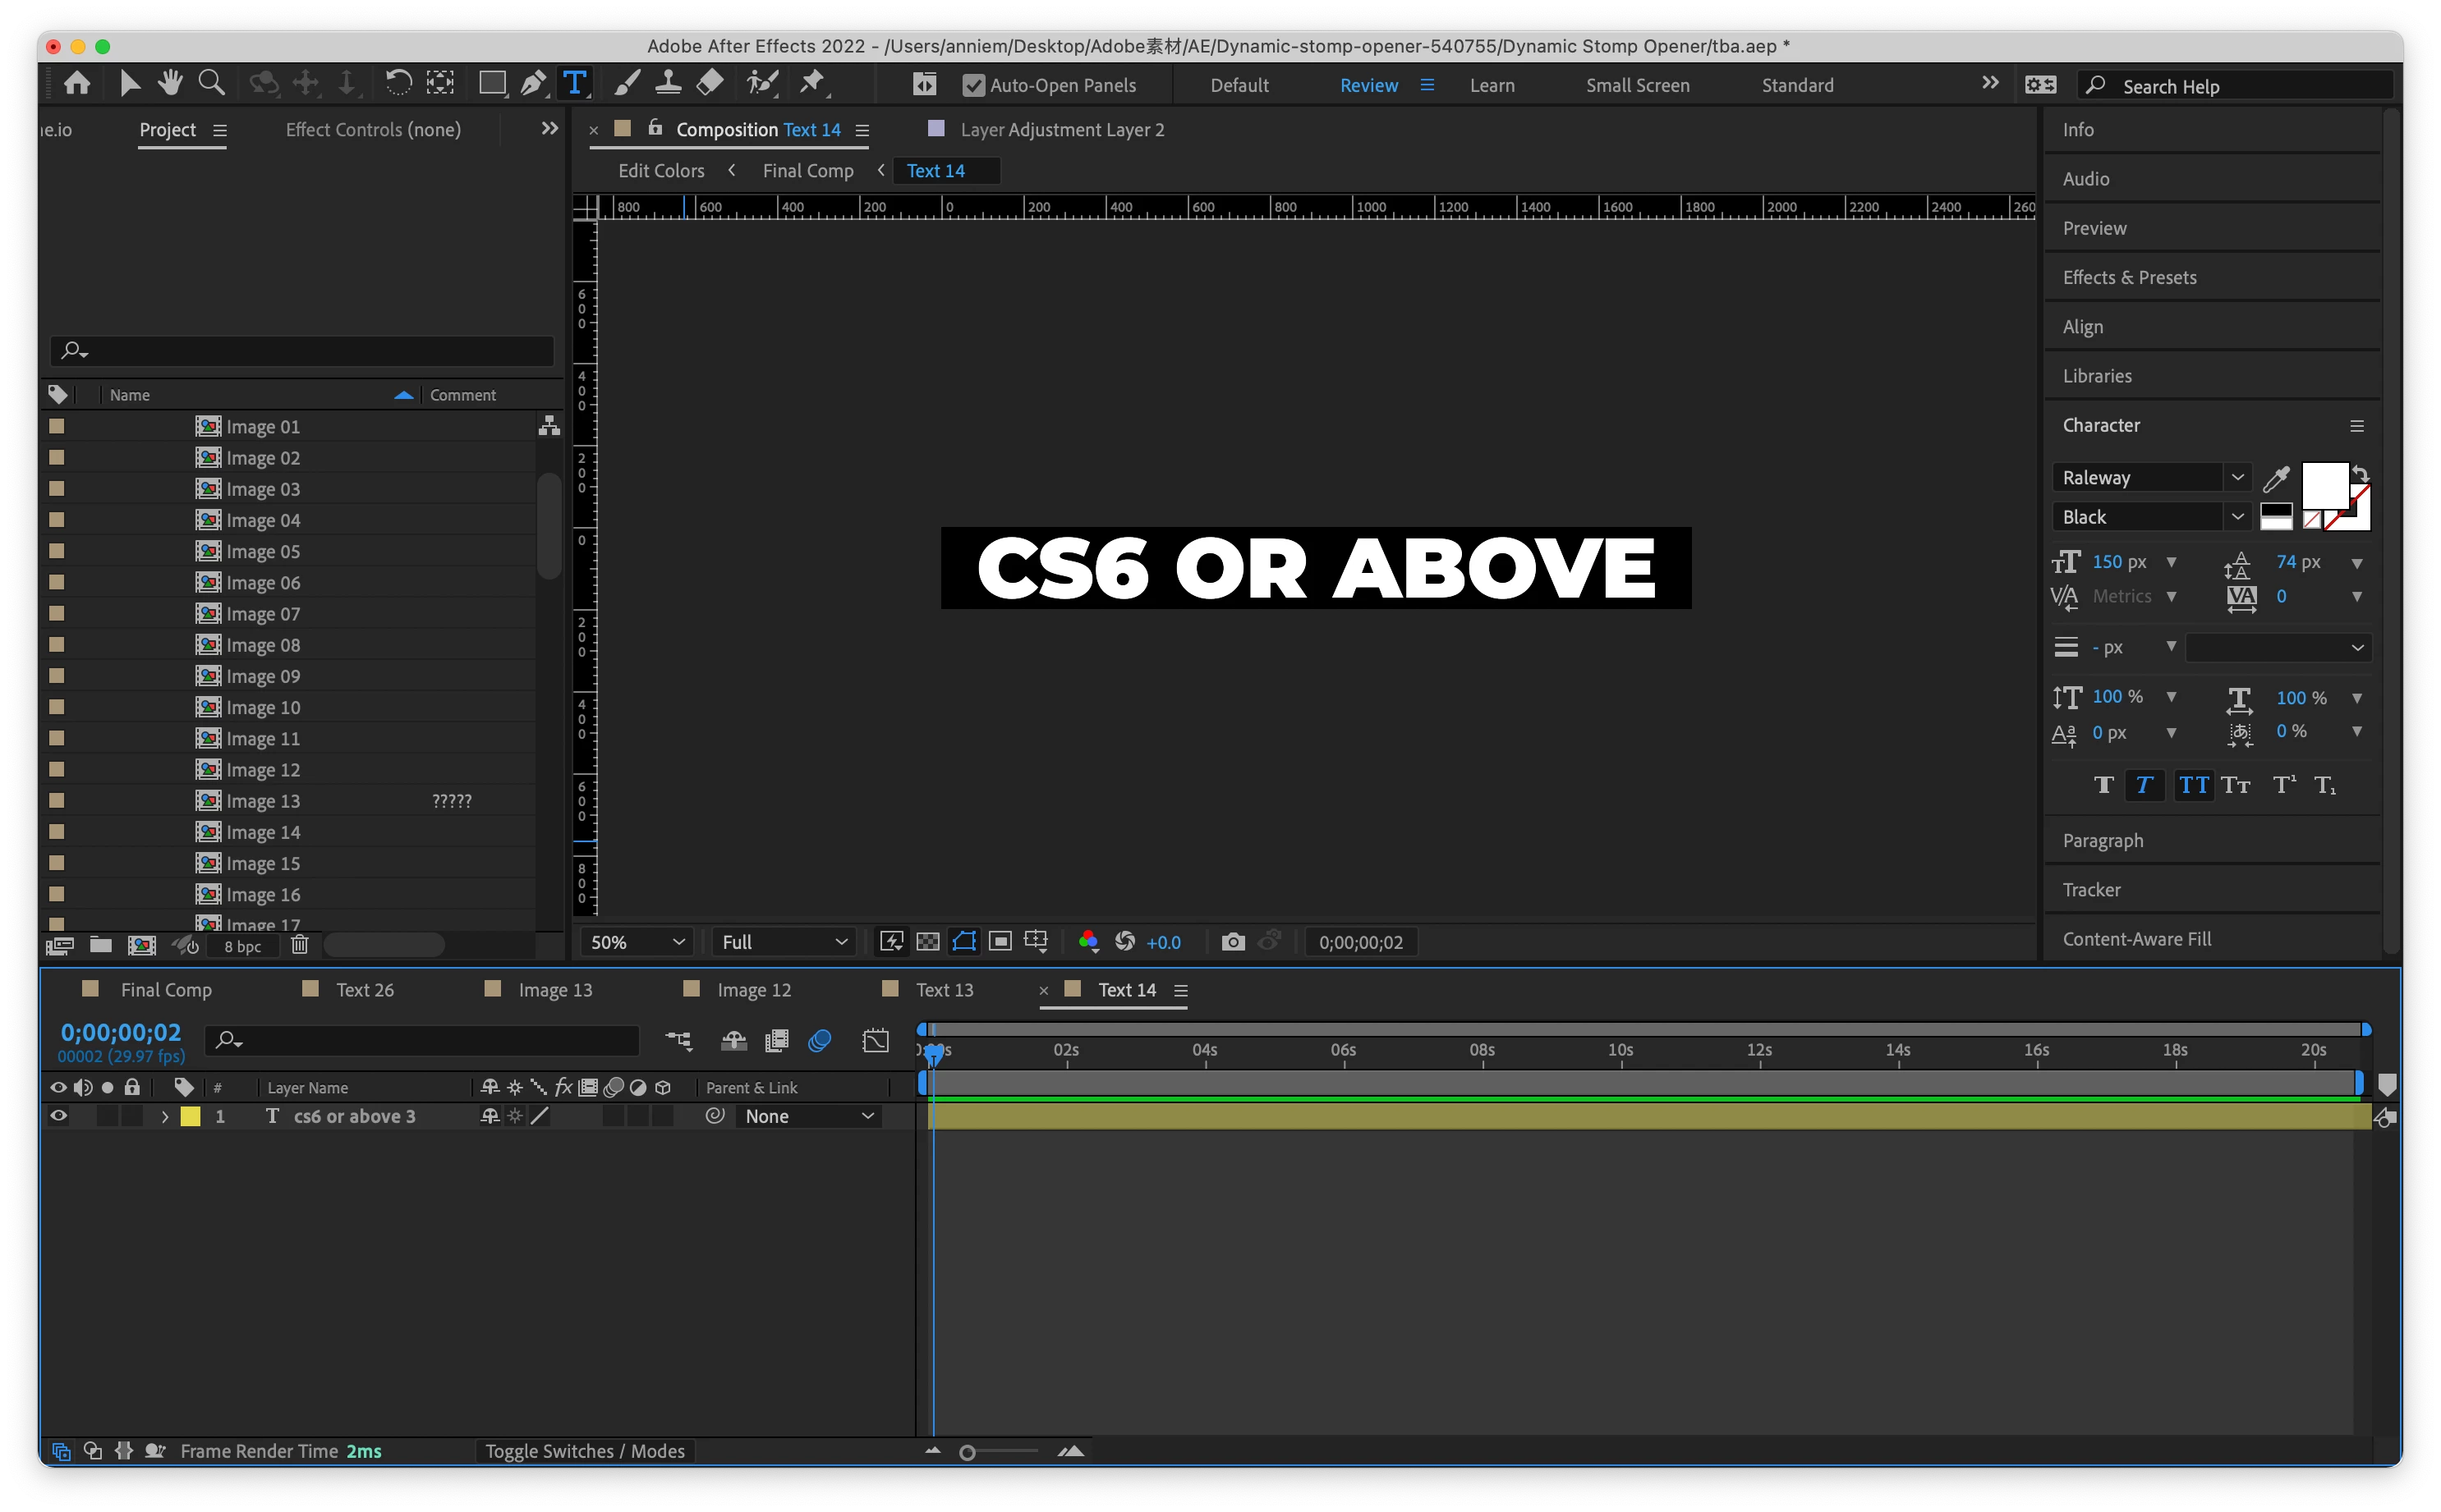Switch to the Learn workspace
Screen dimensions: 2441x1512
[x=1491, y=86]
